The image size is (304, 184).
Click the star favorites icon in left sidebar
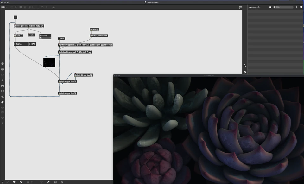(3, 123)
